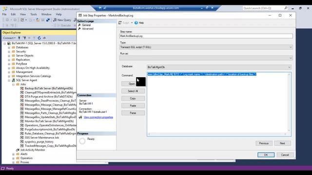312x175 pixels.
Task: Click the Job Activity Monitor icon
Action: tap(18, 150)
